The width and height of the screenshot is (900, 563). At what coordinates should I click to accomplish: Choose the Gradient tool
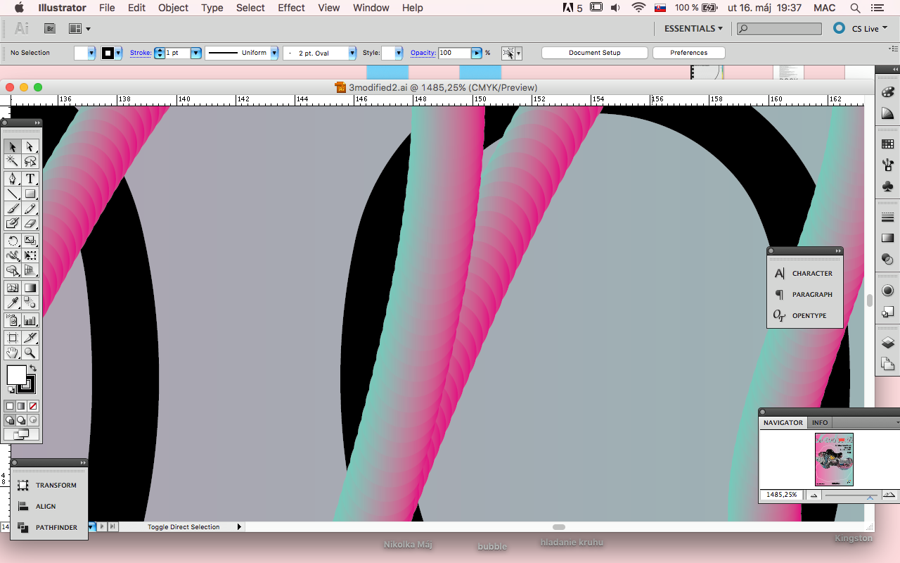click(x=30, y=288)
